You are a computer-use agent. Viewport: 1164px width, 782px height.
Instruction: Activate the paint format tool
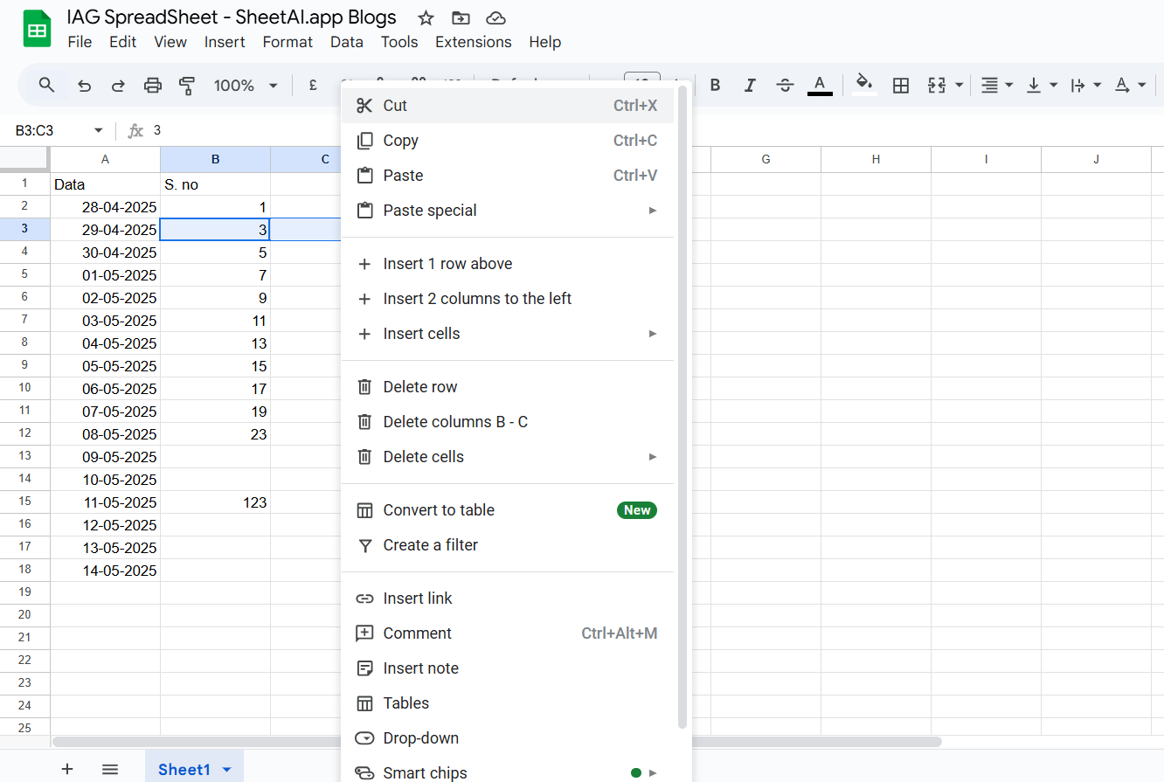click(x=187, y=85)
